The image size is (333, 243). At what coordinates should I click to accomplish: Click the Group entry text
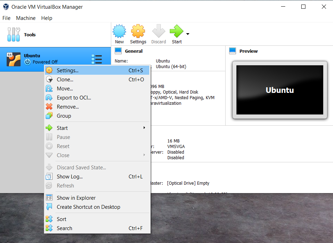pos(64,116)
